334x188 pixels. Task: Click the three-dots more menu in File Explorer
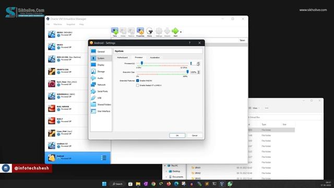267,108
